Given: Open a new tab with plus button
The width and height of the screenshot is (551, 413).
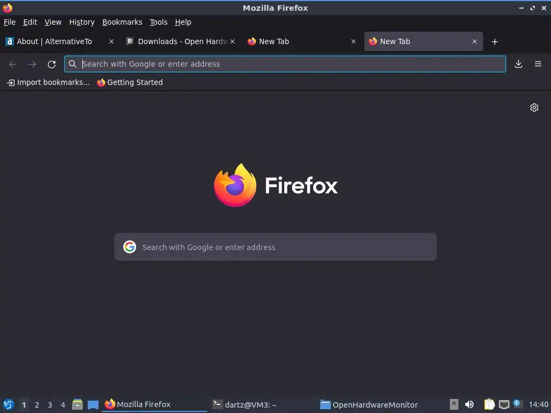Looking at the screenshot, I should coord(495,42).
